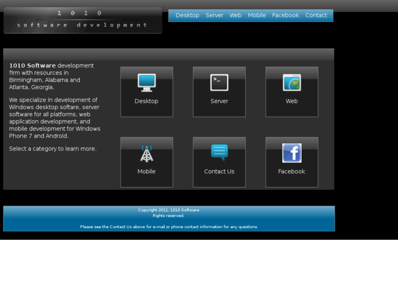Click the Server tile label
Image resolution: width=398 pixels, height=299 pixels.
click(220, 101)
